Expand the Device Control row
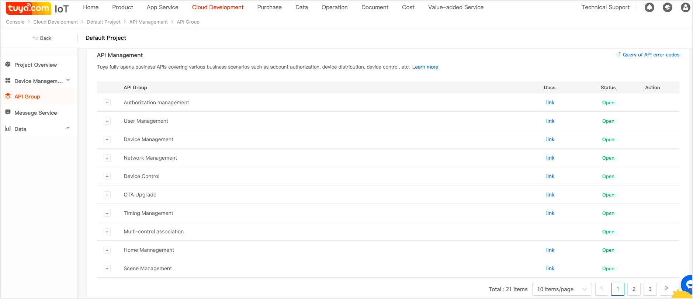 (x=107, y=177)
